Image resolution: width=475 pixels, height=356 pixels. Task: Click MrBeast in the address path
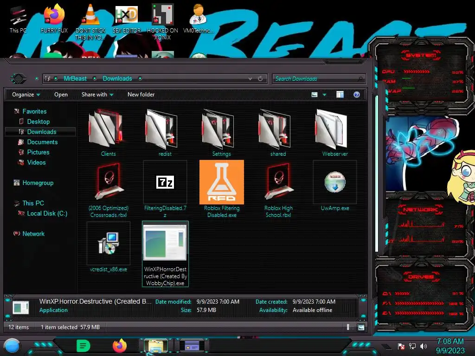pyautogui.click(x=75, y=79)
